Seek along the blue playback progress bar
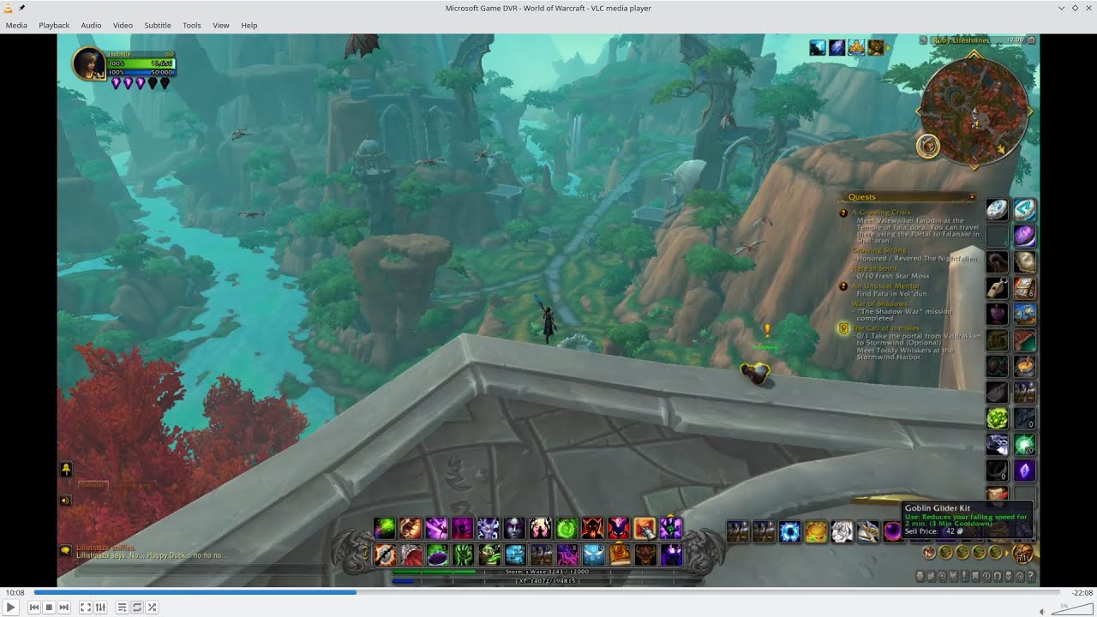Screen dimensions: 1097x617 pyautogui.click(x=547, y=592)
